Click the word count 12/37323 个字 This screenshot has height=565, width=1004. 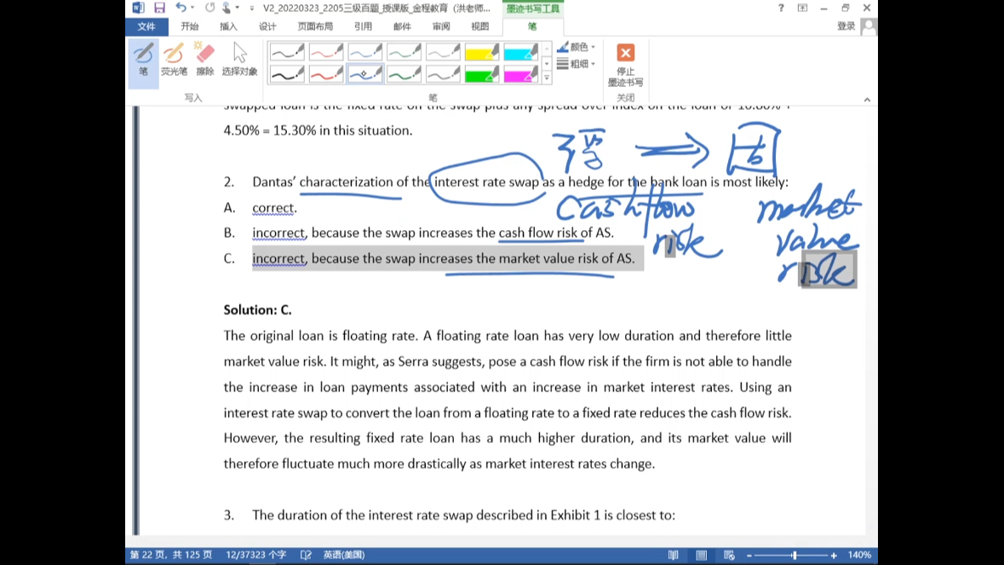[x=255, y=555]
